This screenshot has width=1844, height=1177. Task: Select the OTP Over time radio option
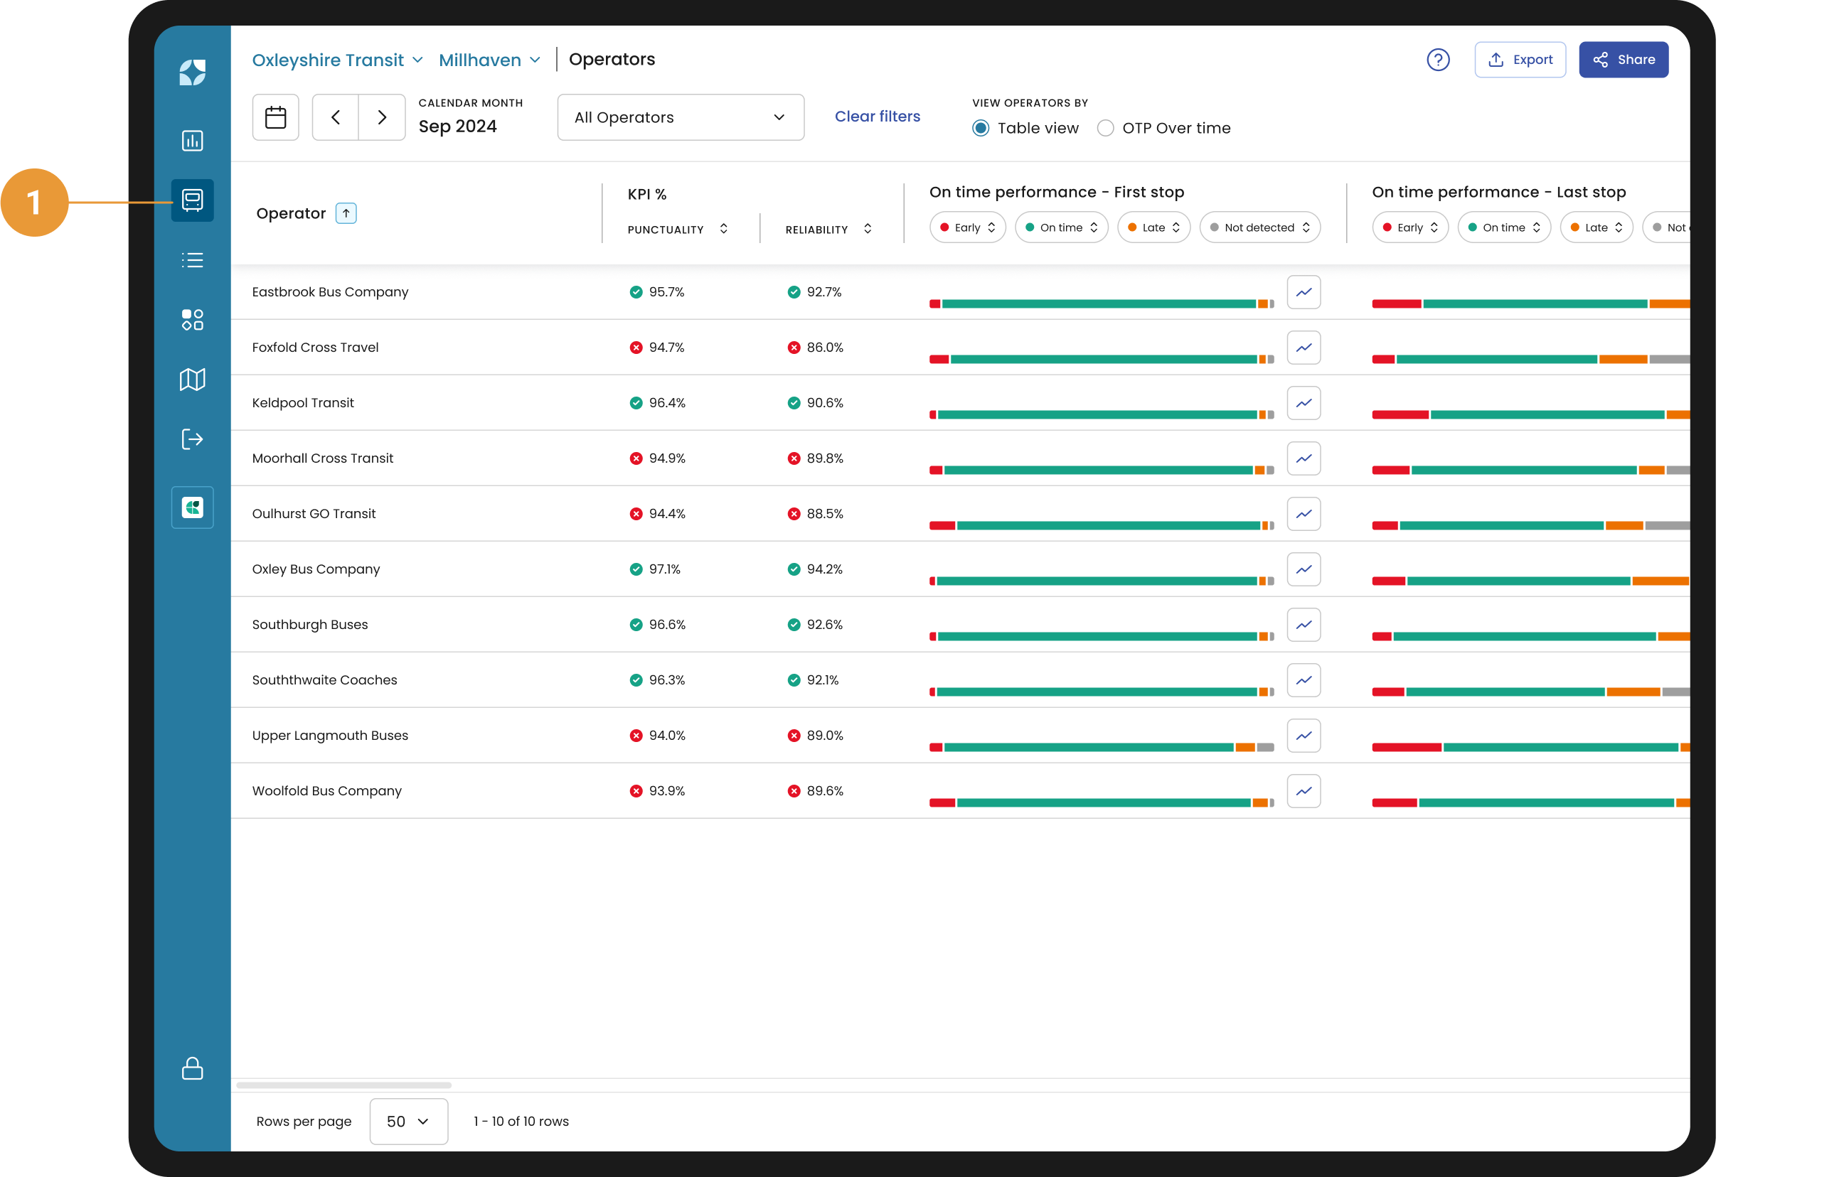tap(1105, 129)
